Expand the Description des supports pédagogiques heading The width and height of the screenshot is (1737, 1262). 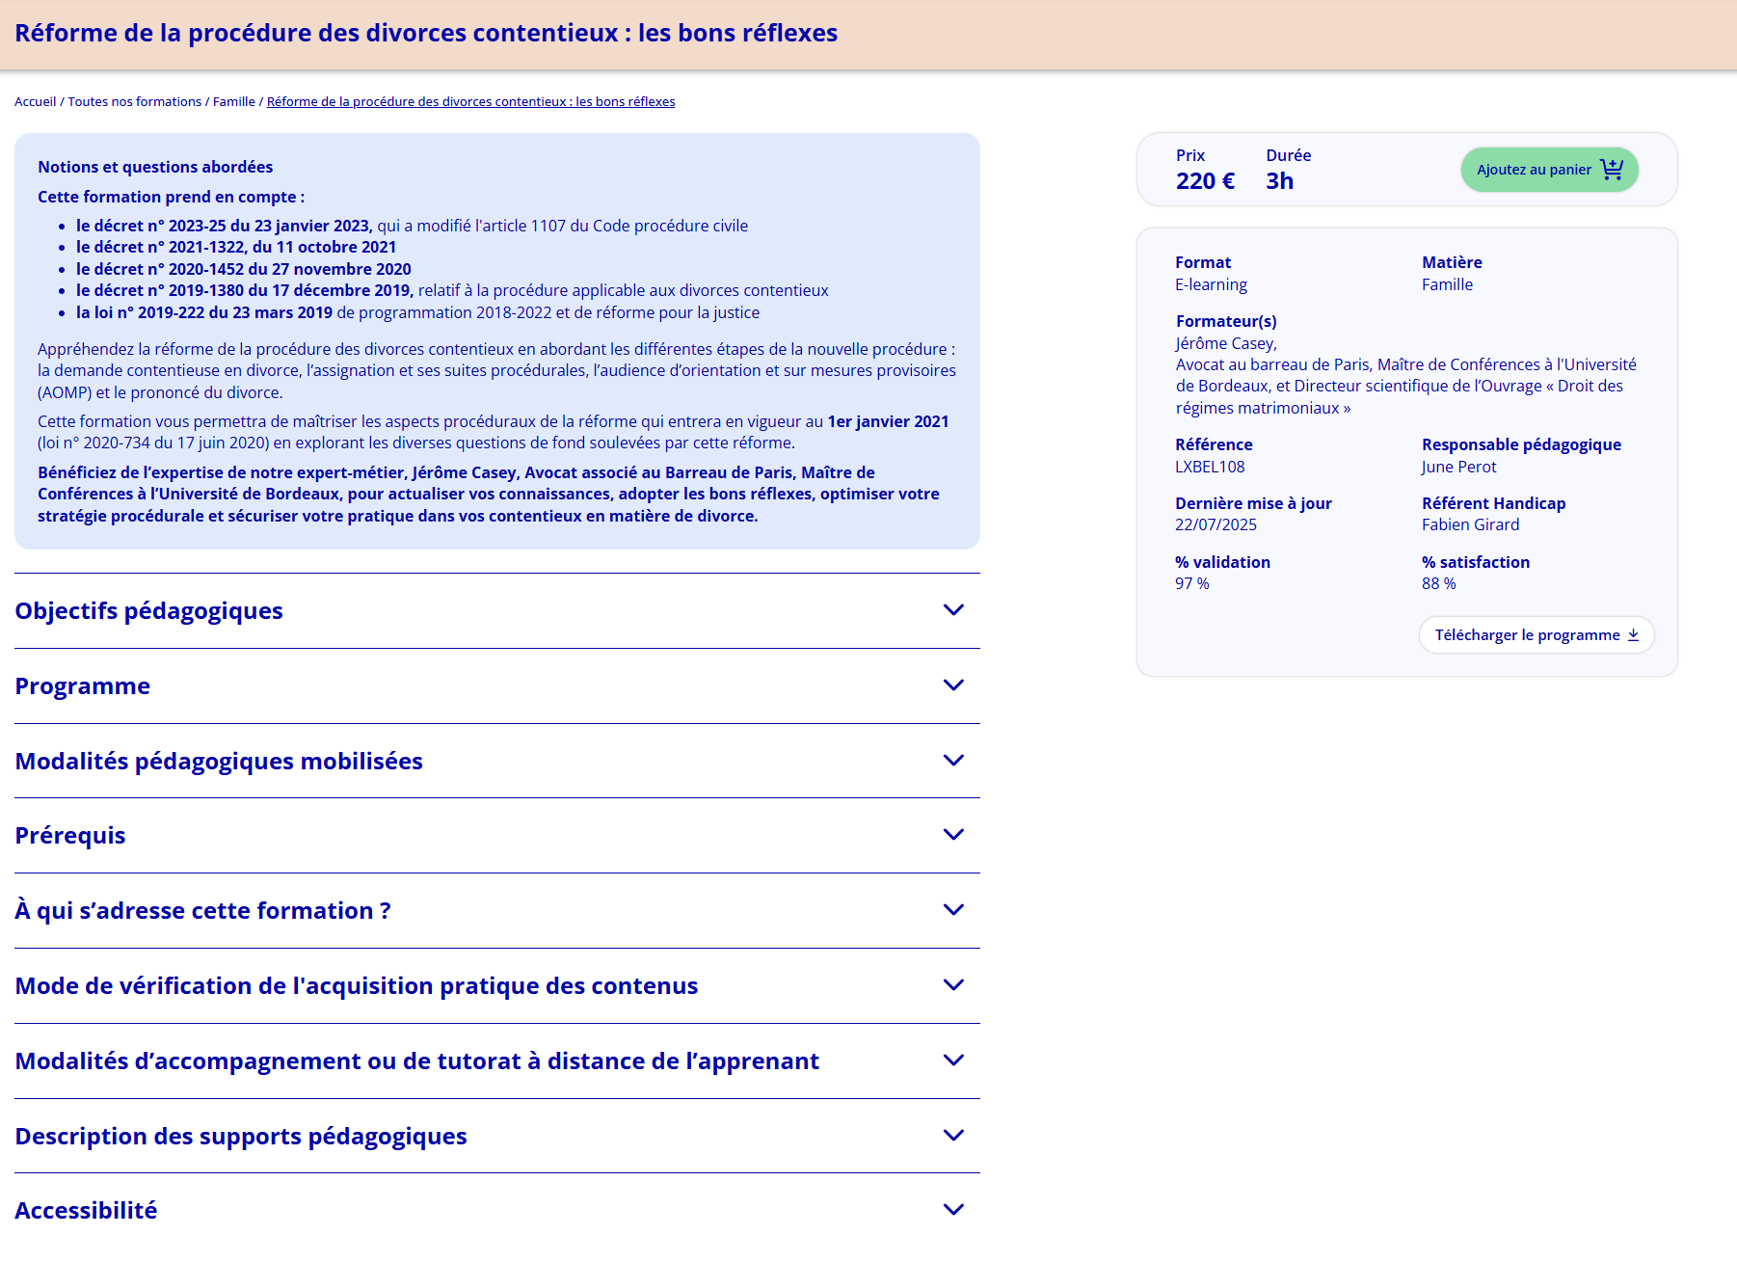pos(241,1137)
